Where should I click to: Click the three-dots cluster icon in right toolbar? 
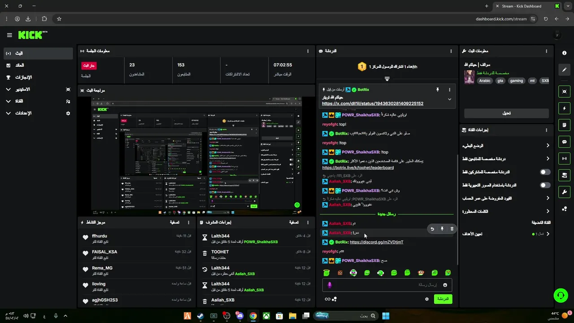pos(564,209)
